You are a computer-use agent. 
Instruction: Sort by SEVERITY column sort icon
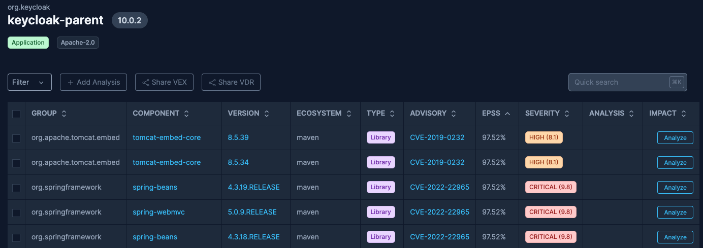[x=567, y=114]
